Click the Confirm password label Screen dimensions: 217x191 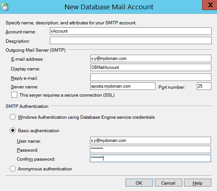(36, 159)
